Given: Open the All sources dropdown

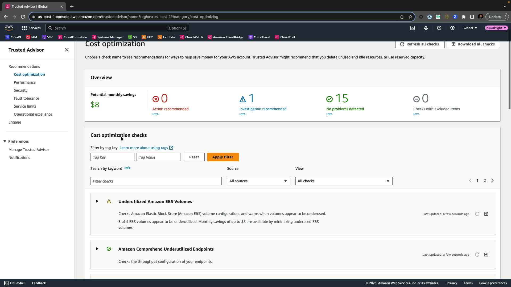Looking at the screenshot, I should click(258, 181).
